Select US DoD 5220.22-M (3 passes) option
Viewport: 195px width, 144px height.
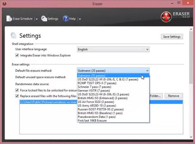tap(113, 94)
